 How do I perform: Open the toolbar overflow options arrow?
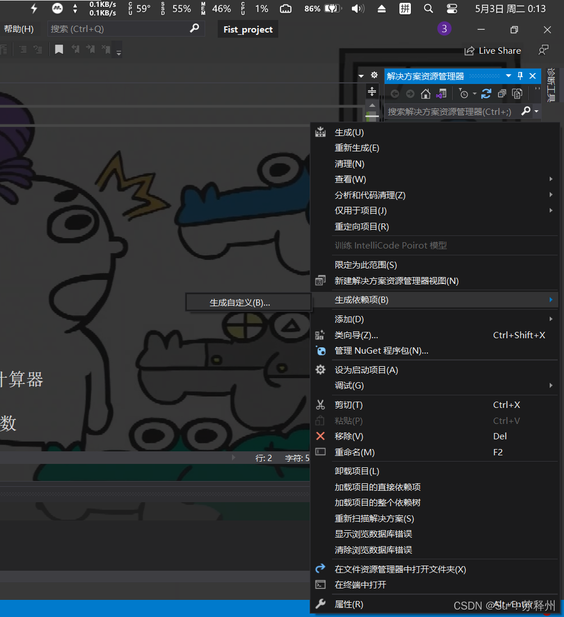118,51
